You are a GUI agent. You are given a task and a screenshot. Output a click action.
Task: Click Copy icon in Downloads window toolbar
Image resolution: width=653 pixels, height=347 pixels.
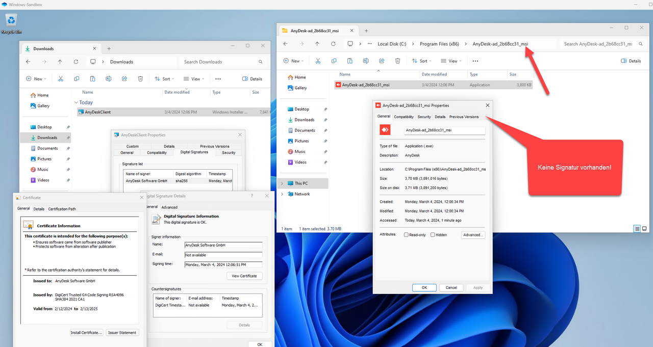[77, 79]
